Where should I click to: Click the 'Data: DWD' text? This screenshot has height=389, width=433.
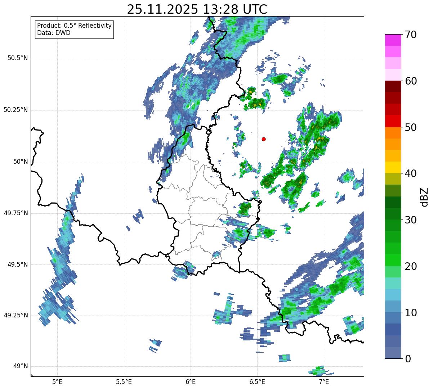54,33
